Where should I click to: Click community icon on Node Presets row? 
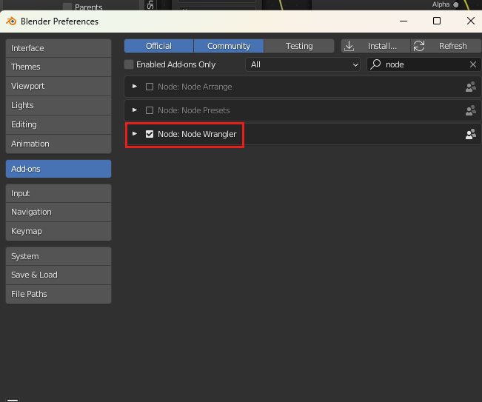tap(470, 110)
